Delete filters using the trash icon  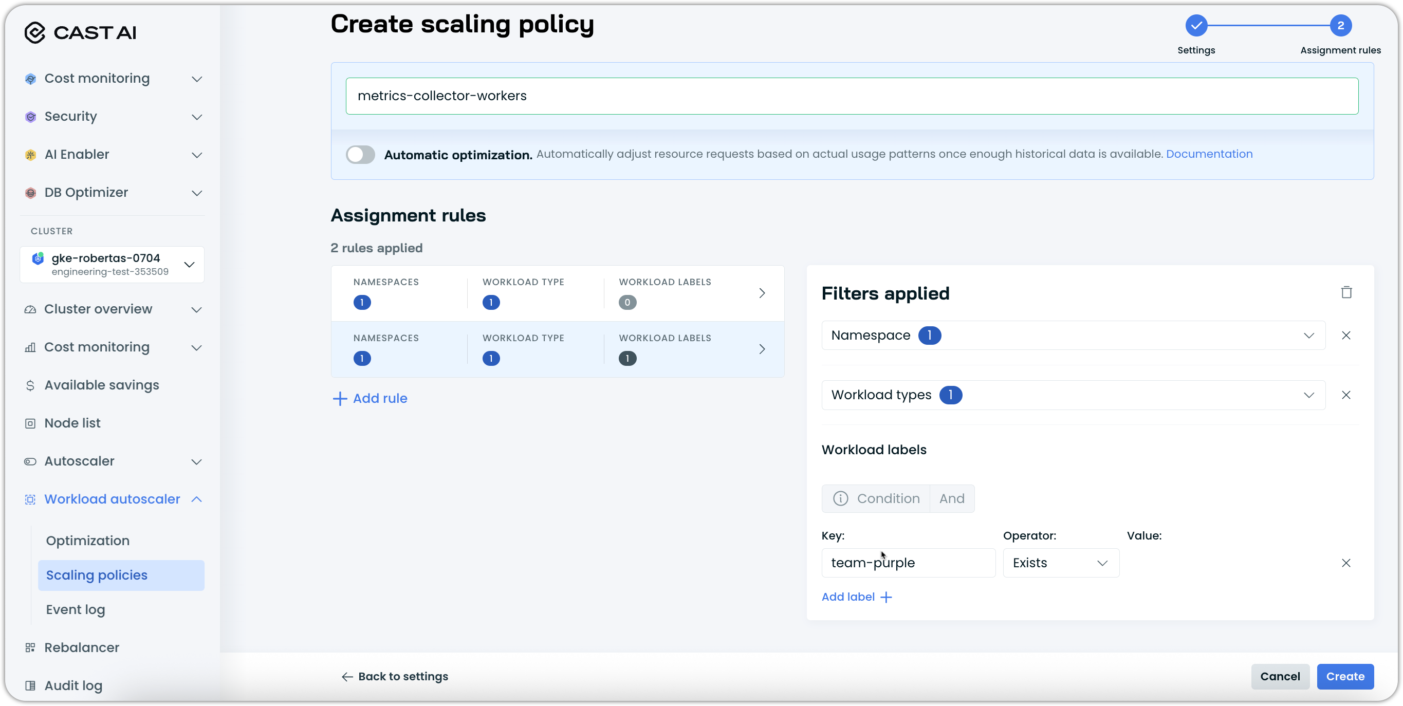coord(1346,292)
